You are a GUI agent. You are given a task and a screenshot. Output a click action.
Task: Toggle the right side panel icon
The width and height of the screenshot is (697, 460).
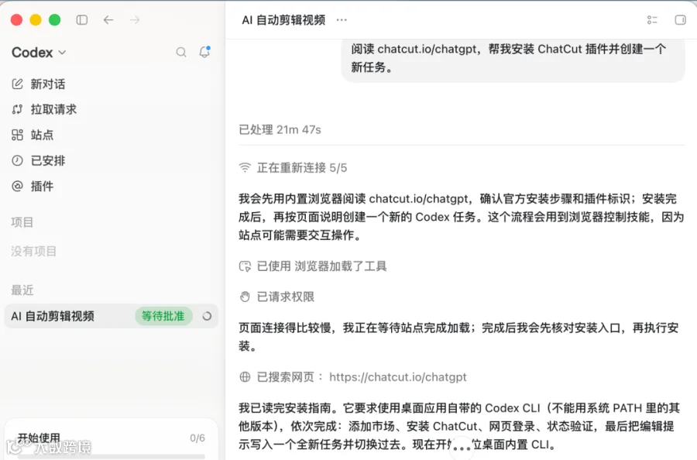680,20
